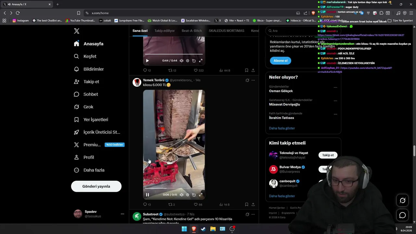This screenshot has width=416, height=234.
Task: Open the Takip et sidebar item
Action: click(86, 82)
